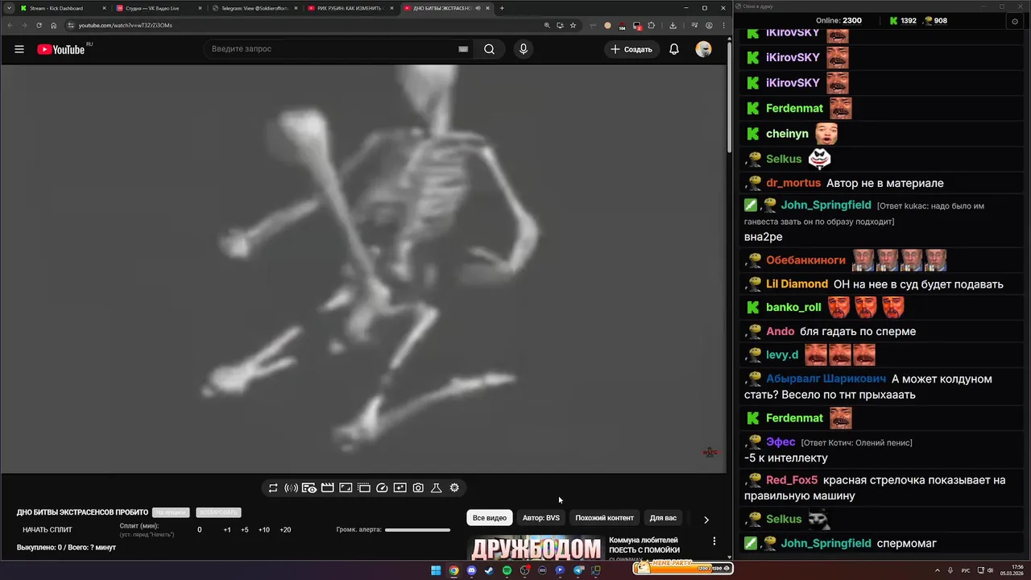Image resolution: width=1031 pixels, height=580 pixels.
Task: Add +10 minutes to split
Action: [x=264, y=530]
